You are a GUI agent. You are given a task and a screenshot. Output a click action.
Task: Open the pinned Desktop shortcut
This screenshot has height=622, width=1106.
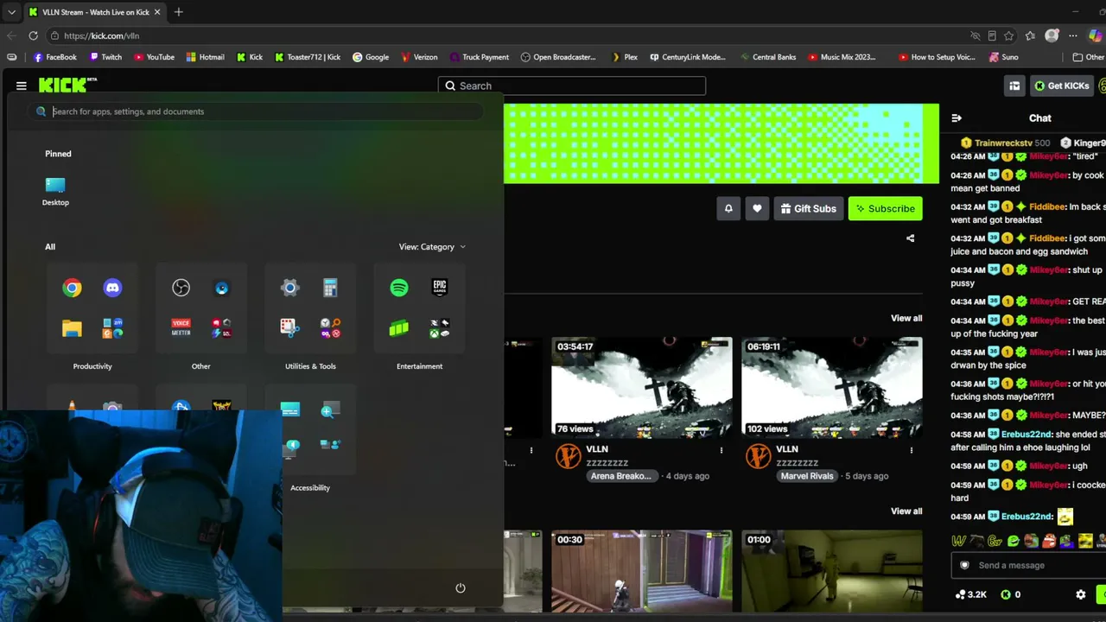(x=55, y=191)
